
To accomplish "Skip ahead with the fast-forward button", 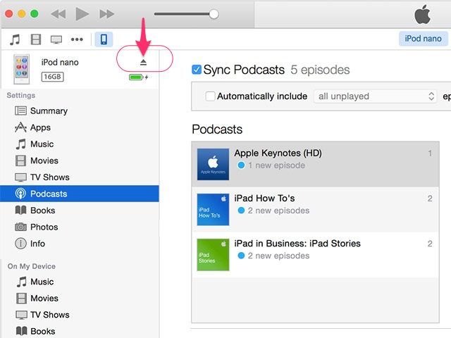I will [106, 14].
